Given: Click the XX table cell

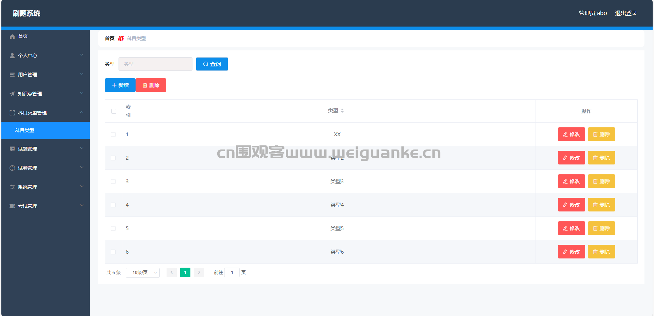Looking at the screenshot, I should 337,134.
